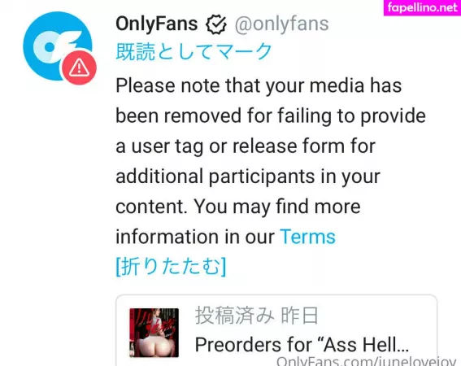Image resolution: width=461 pixels, height=366 pixels.
Task: Click the verified checkmark badge
Action: tap(216, 24)
